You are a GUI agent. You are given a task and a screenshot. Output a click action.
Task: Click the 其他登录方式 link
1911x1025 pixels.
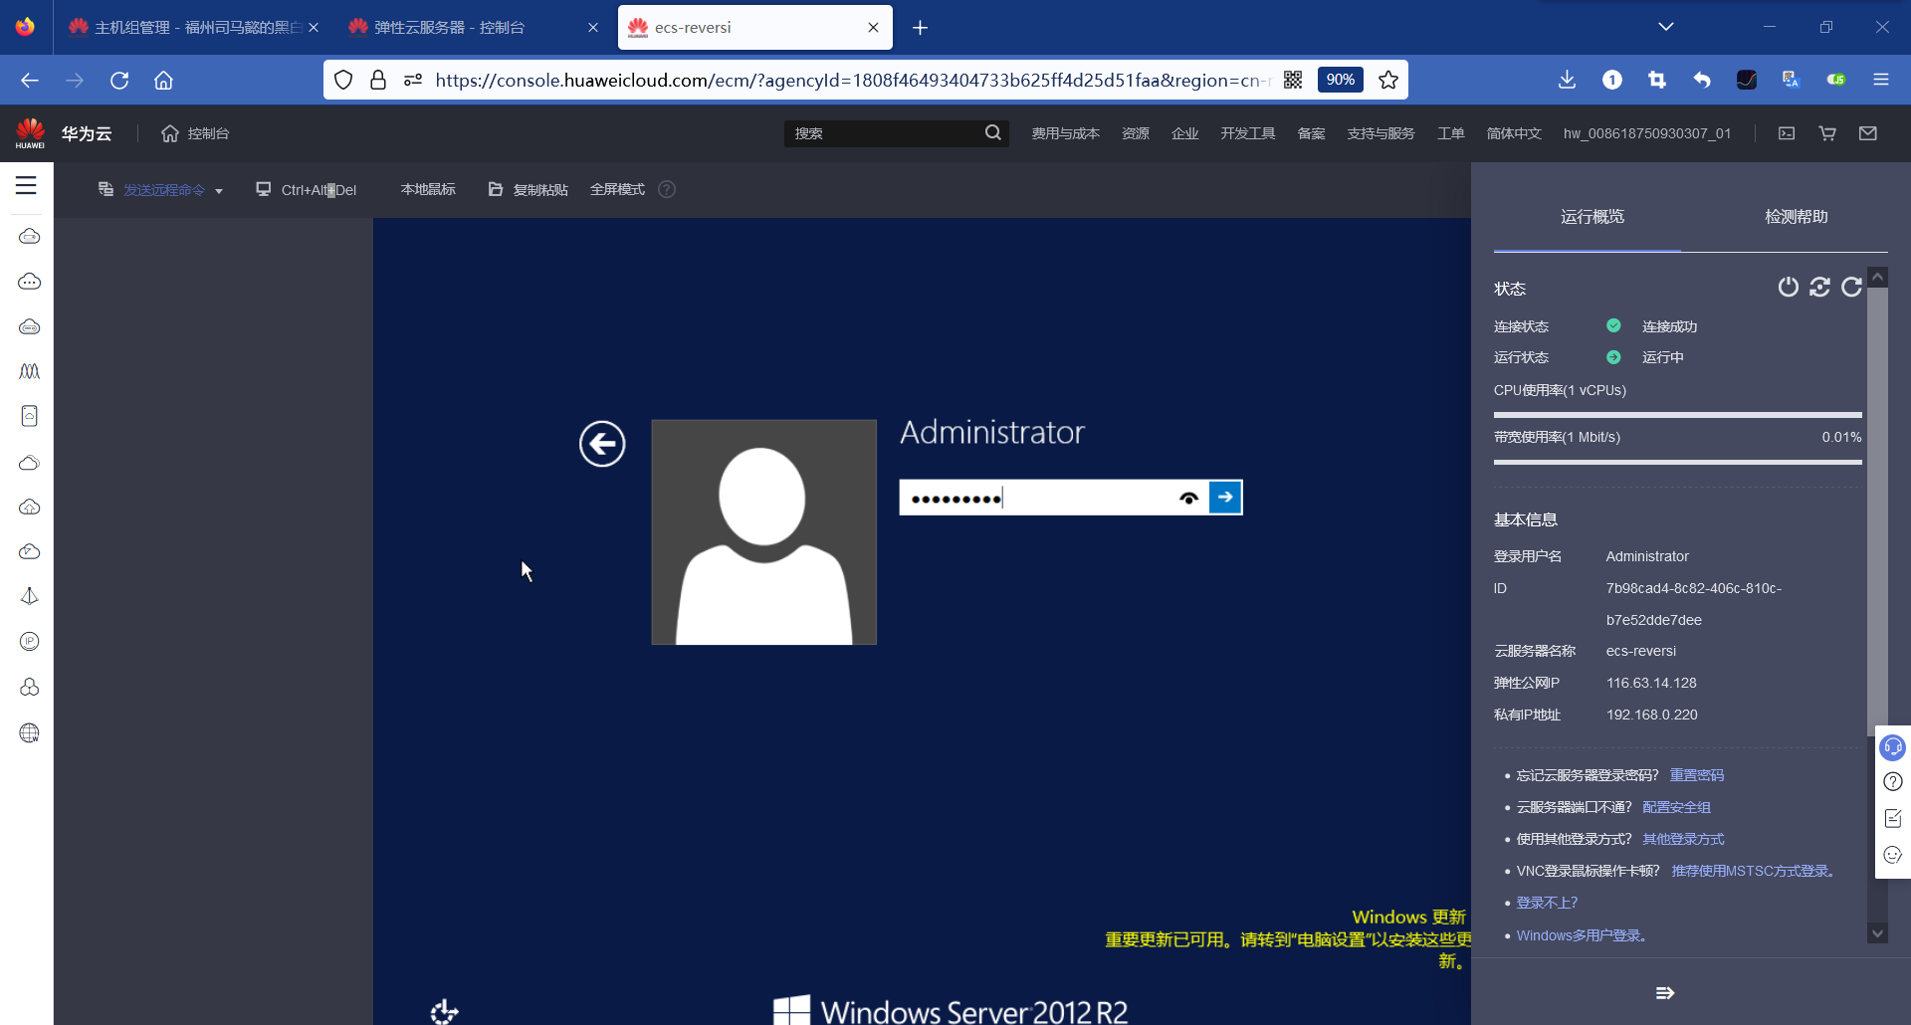pos(1683,839)
